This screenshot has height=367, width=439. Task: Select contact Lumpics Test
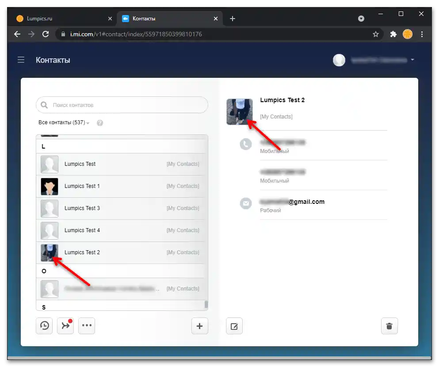coord(120,164)
